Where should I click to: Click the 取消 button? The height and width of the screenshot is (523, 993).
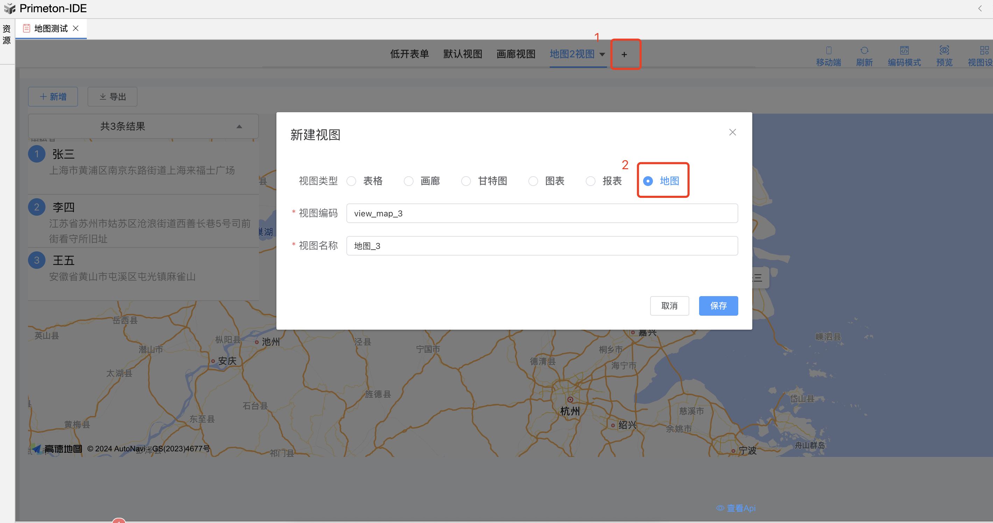669,306
